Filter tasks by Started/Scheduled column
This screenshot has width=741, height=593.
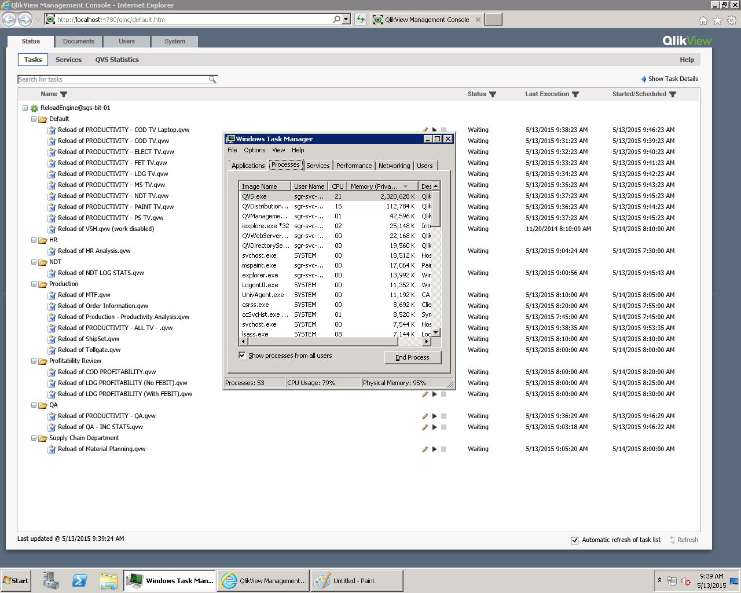click(673, 94)
